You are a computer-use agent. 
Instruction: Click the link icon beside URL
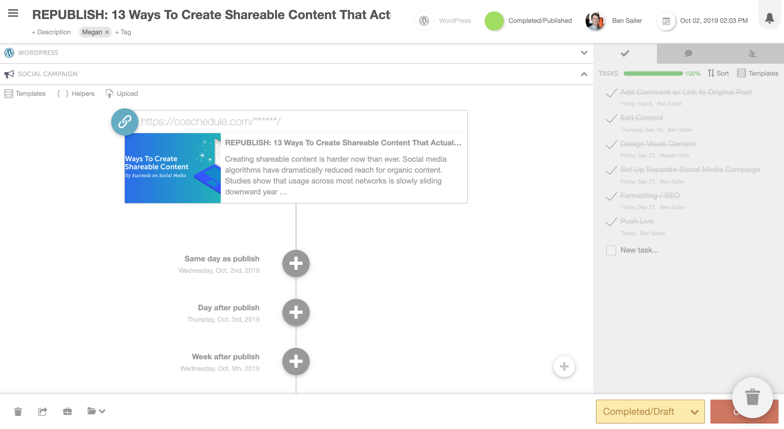point(125,122)
